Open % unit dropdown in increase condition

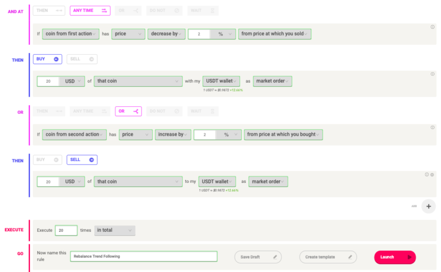click(x=229, y=135)
